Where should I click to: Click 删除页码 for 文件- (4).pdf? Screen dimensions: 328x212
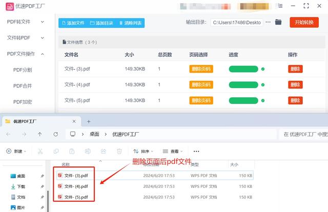click(201, 84)
